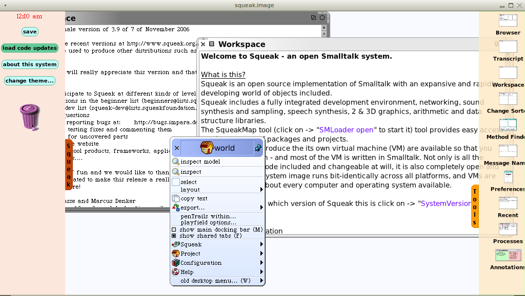The height and width of the screenshot is (296, 525).
Task: Close the world menu with X
Action: coord(177,148)
